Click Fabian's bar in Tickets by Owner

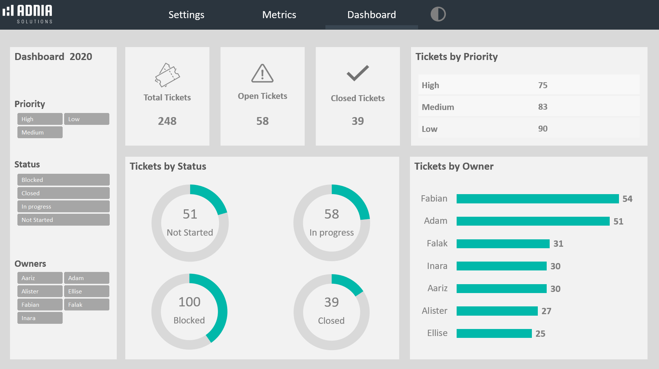[x=537, y=199]
